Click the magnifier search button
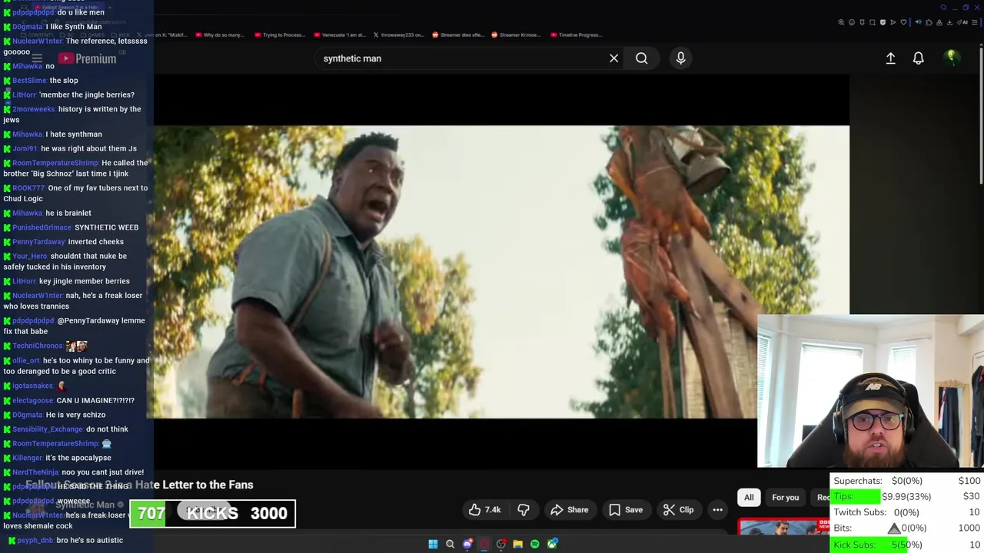 tap(641, 58)
